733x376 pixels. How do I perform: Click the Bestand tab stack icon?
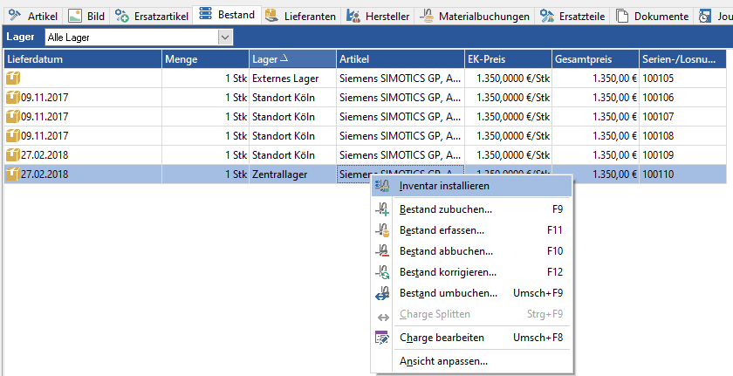coord(205,14)
